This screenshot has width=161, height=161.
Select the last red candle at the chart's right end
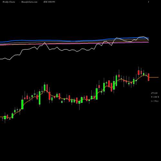coord(148,77)
